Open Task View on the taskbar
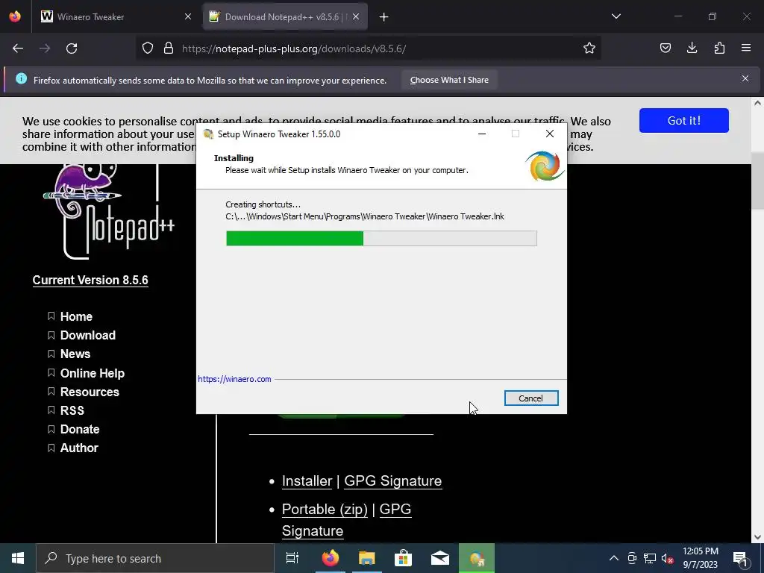The height and width of the screenshot is (573, 764). tap(292, 558)
